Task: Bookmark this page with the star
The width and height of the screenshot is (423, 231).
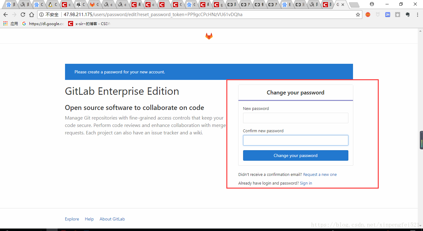Action: (358, 15)
